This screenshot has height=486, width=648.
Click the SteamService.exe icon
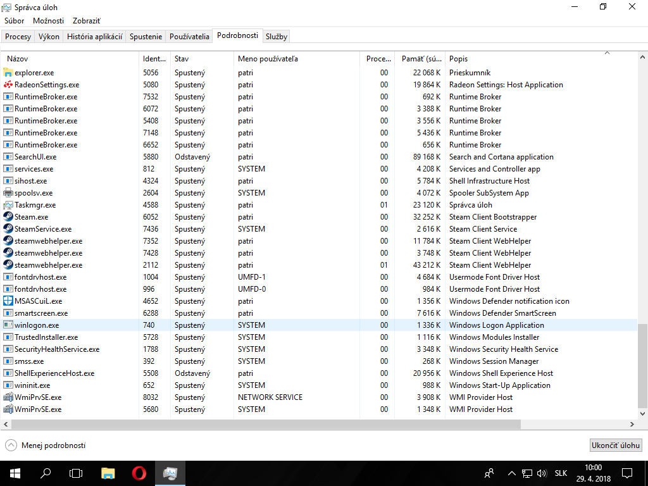8,229
